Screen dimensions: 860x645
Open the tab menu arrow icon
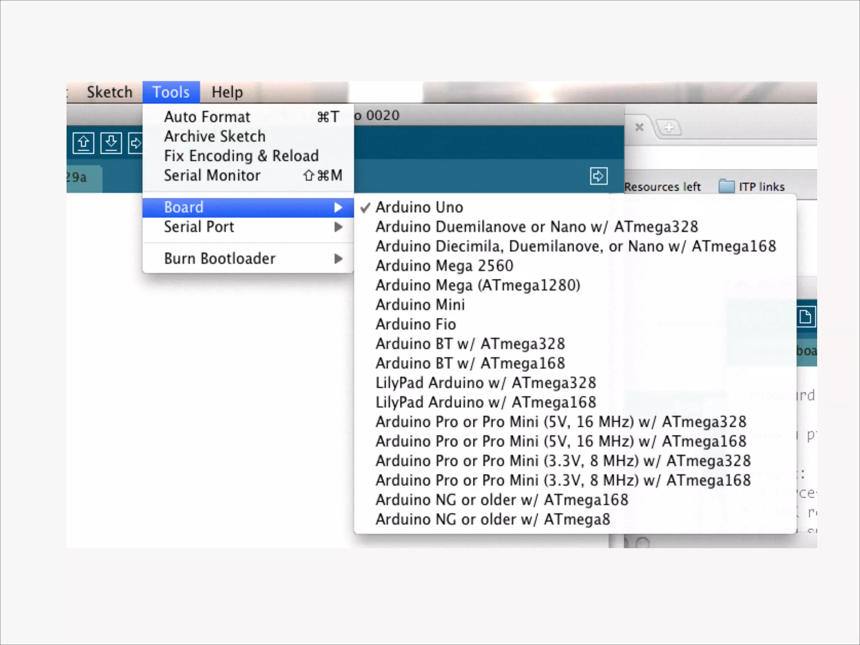click(x=598, y=176)
